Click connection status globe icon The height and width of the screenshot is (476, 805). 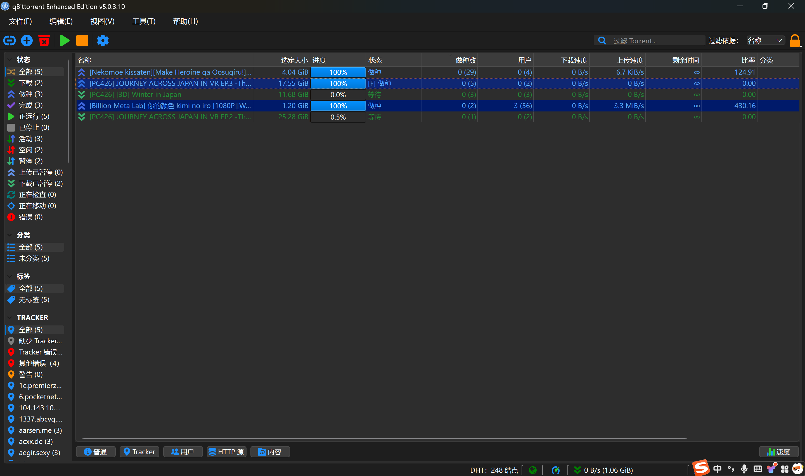[x=532, y=470]
